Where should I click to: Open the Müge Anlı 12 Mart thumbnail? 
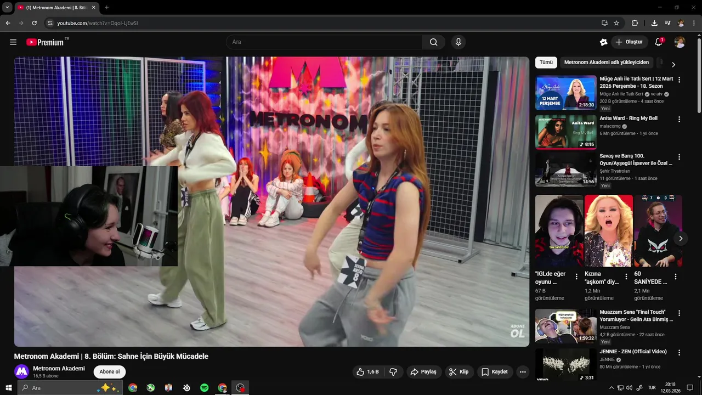pos(566,93)
